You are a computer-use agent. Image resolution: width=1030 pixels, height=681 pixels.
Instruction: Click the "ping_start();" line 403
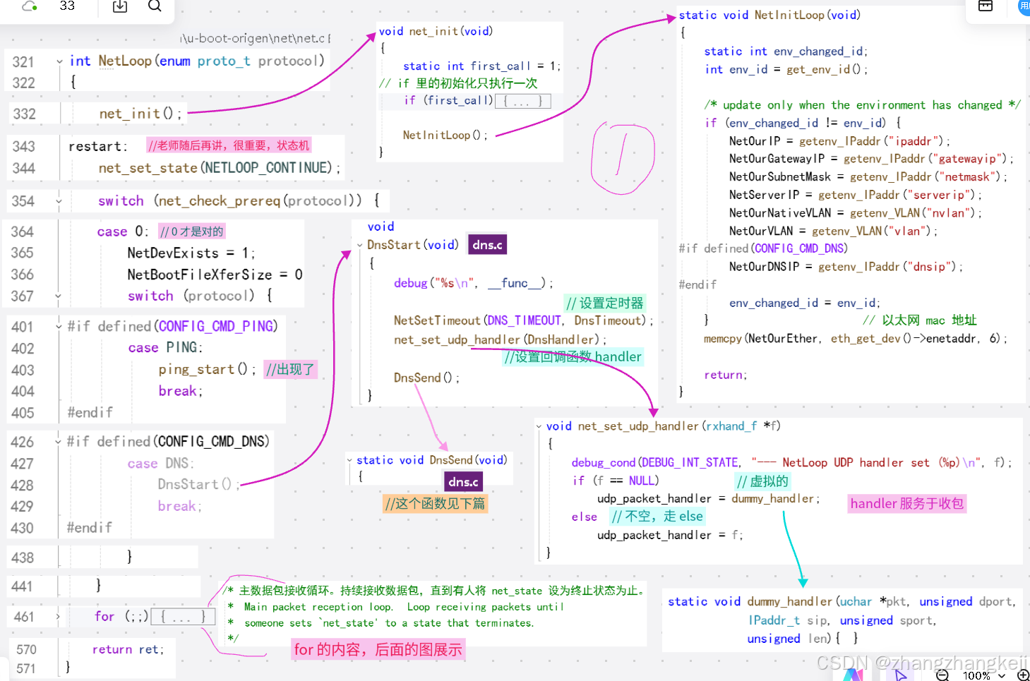[207, 369]
